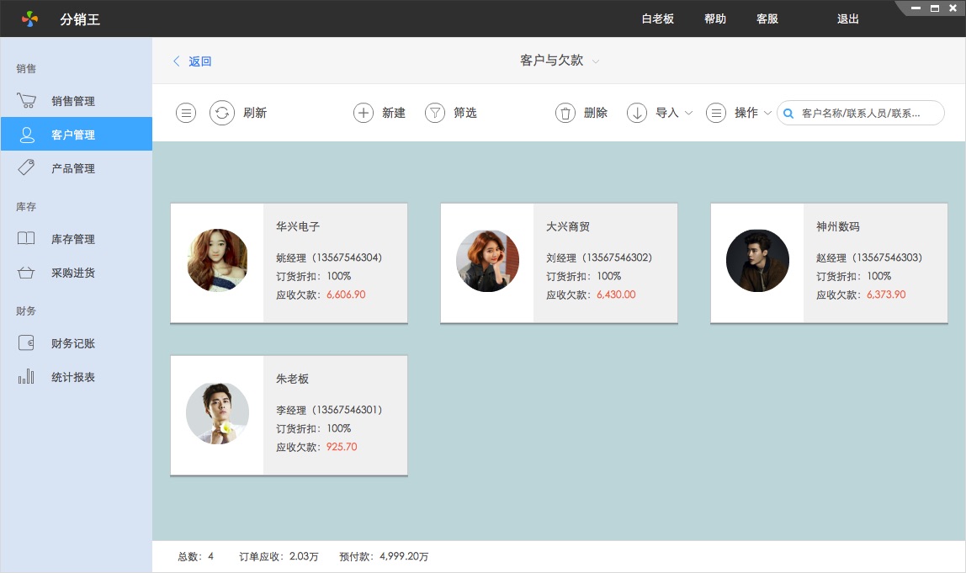
Task: Open Financial Accounting via wallet icon
Action: click(26, 343)
